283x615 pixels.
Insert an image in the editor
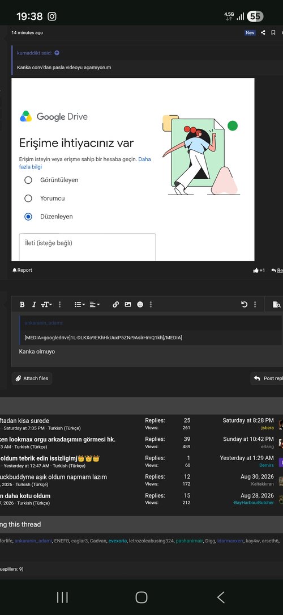(127, 304)
